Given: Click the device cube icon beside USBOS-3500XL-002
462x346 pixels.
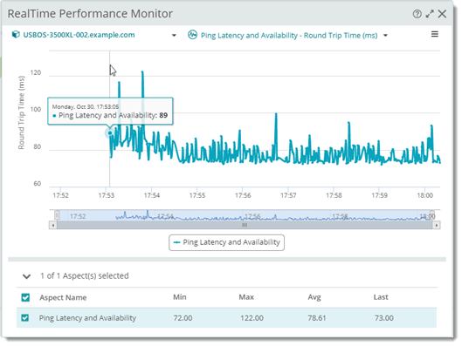Looking at the screenshot, I should [16, 35].
